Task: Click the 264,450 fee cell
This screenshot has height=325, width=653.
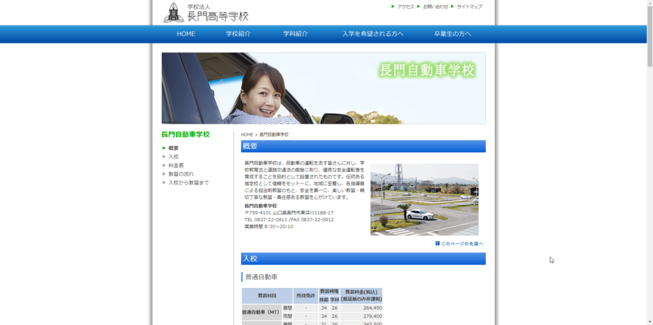Action: [x=361, y=308]
